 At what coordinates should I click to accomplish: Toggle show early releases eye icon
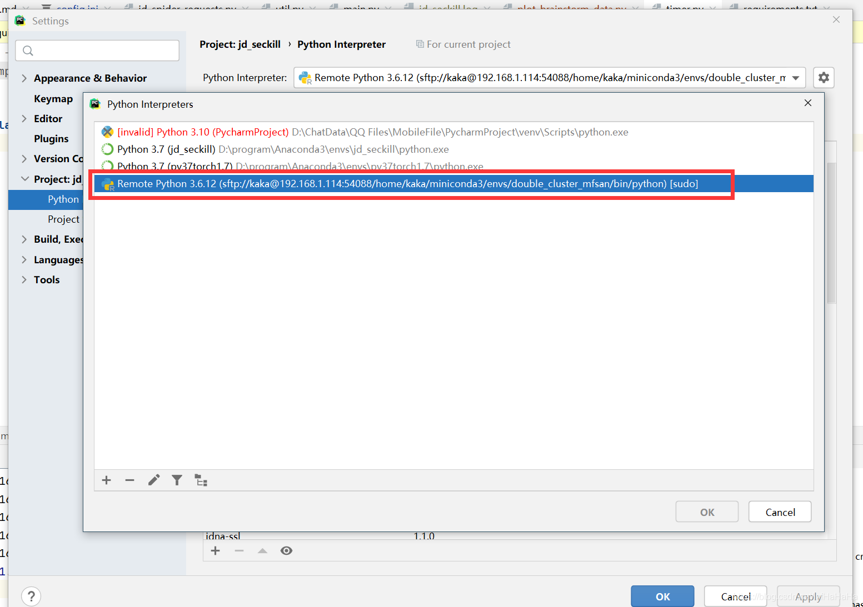click(x=286, y=551)
